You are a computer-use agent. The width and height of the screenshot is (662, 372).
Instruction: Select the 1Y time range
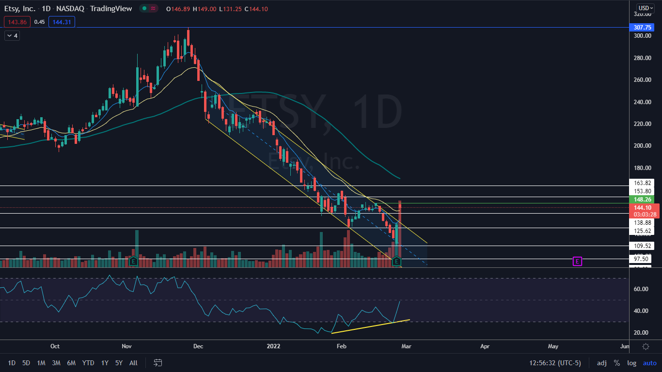[x=105, y=363]
